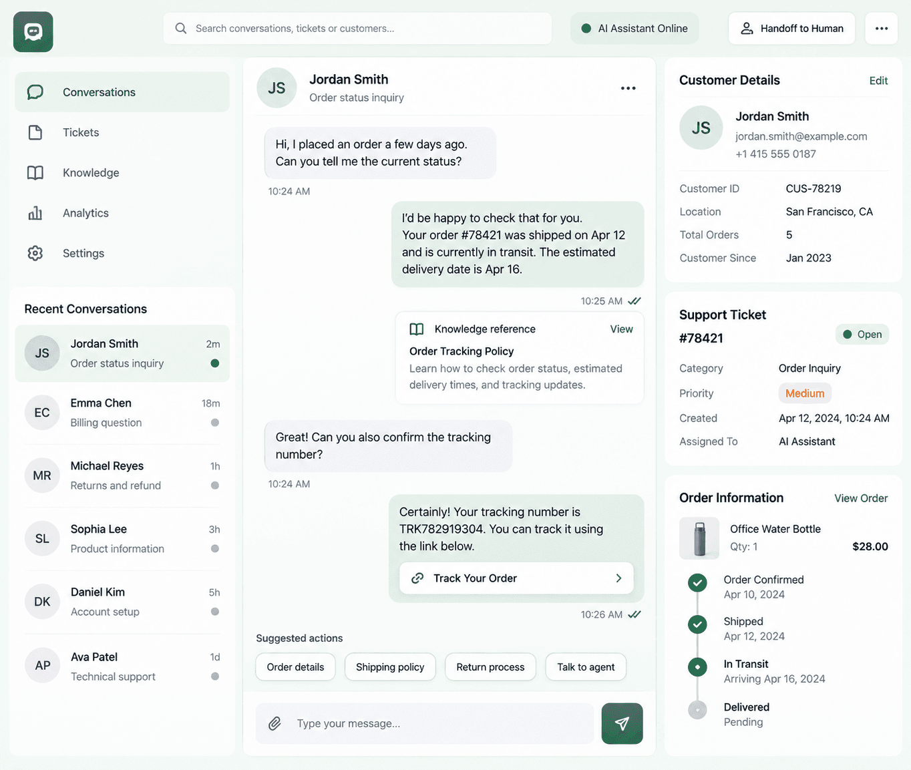Click the Shipped checkmark step

pos(698,625)
